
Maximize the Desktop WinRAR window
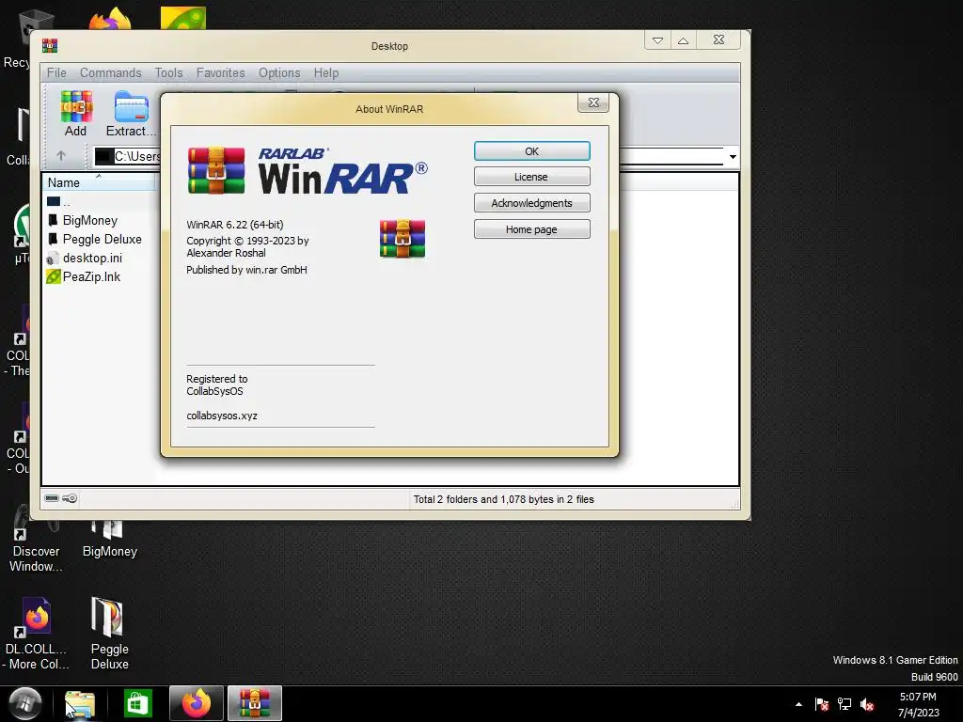coord(684,40)
